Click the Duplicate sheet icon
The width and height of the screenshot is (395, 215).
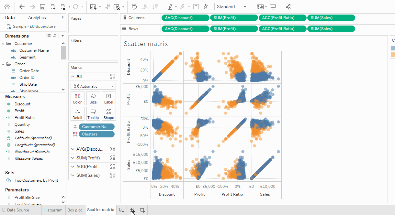click(107, 7)
